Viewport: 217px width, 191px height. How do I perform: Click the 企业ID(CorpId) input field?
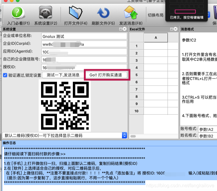(x=84, y=44)
